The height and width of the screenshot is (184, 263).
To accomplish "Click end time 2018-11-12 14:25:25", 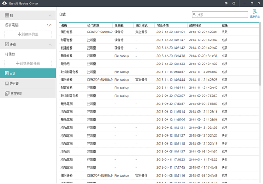I will (203, 80).
